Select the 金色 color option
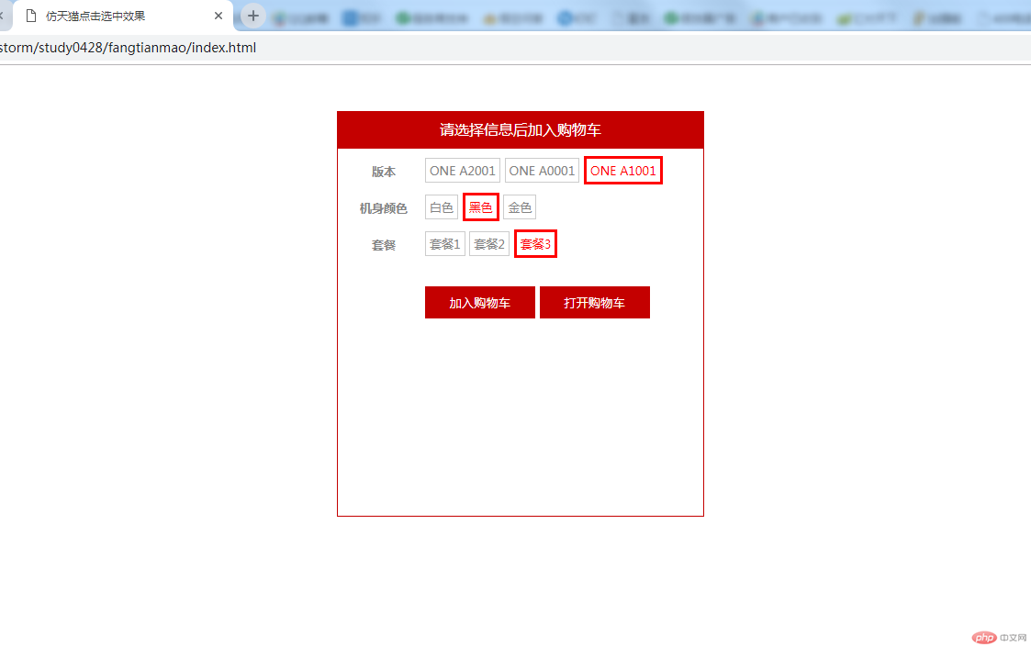Screen dimensions: 1031x647 tap(520, 206)
